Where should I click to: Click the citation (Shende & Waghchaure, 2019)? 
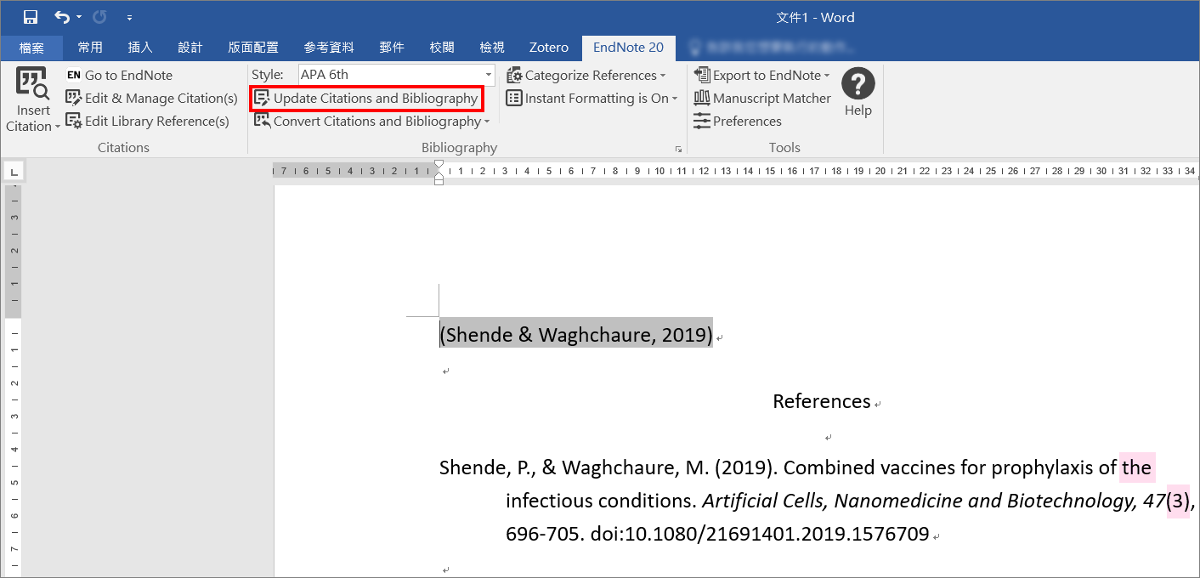pyautogui.click(x=576, y=335)
